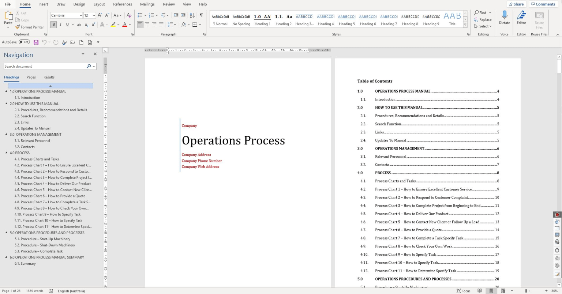
Task: Apply underline formatting
Action: (67, 24)
